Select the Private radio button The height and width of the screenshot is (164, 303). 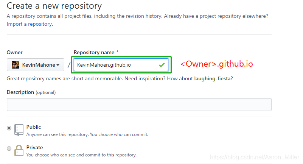[9, 148]
